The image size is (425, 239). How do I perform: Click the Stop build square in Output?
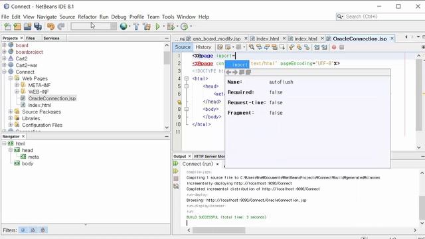pyautogui.click(x=176, y=179)
